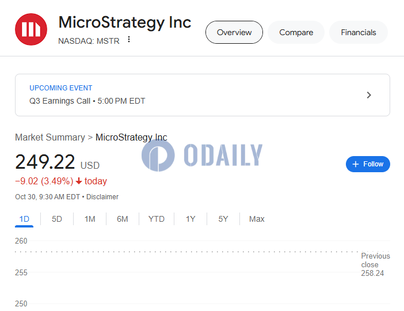This screenshot has height=311, width=404.
Task: Open the Q3 Earnings Call event card
Action: tap(203, 95)
